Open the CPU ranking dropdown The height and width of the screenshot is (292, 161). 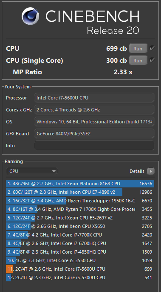32,171
